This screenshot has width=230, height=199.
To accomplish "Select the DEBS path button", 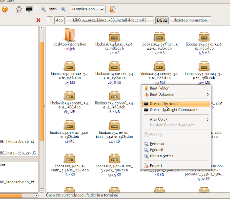I will (x=162, y=20).
